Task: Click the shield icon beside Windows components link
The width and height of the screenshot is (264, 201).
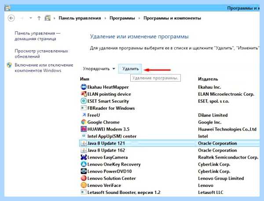Action: point(9,65)
